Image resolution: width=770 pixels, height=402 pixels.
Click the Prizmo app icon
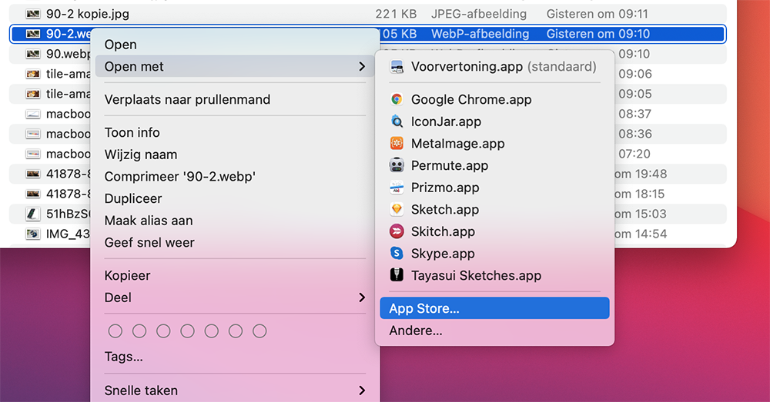pos(397,188)
